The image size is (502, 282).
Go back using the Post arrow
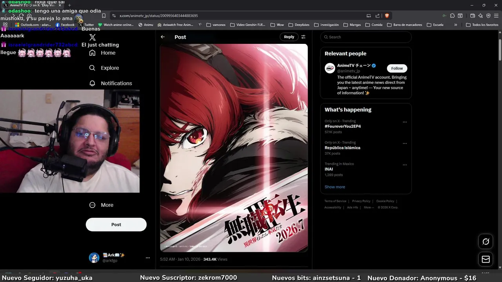click(x=163, y=37)
